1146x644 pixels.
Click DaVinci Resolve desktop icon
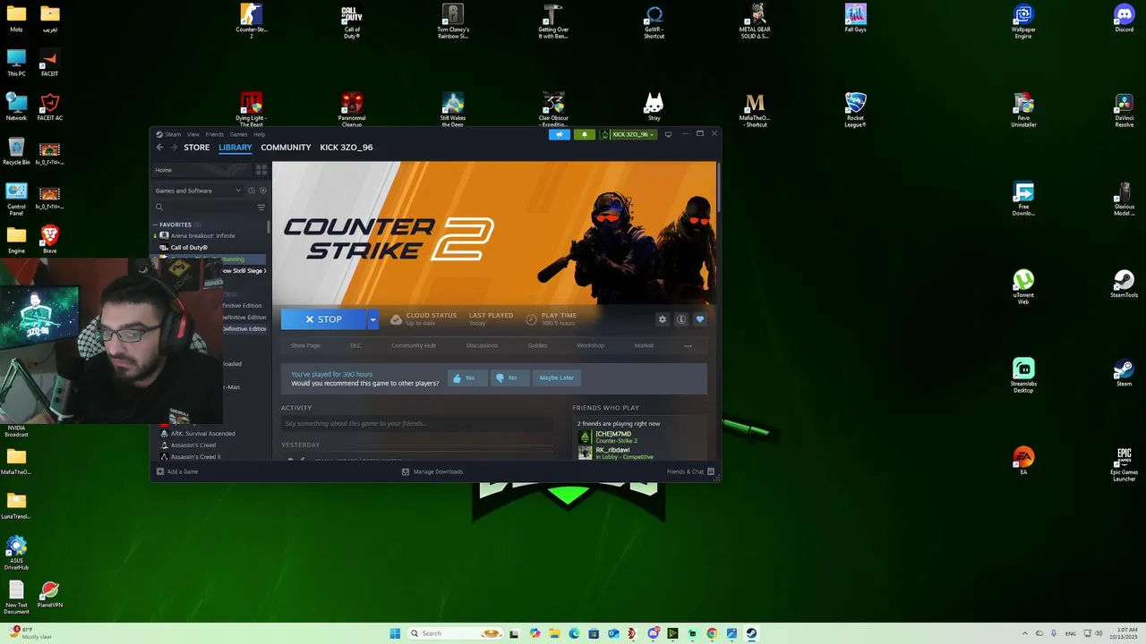(1124, 110)
